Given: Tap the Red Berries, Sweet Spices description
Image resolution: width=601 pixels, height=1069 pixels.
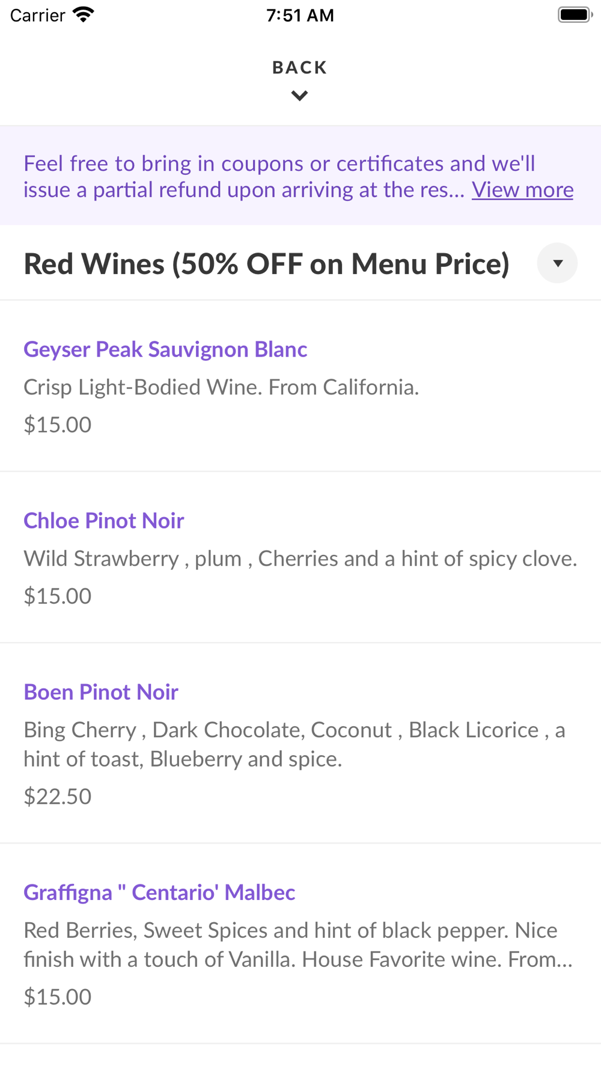Looking at the screenshot, I should pyautogui.click(x=297, y=945).
